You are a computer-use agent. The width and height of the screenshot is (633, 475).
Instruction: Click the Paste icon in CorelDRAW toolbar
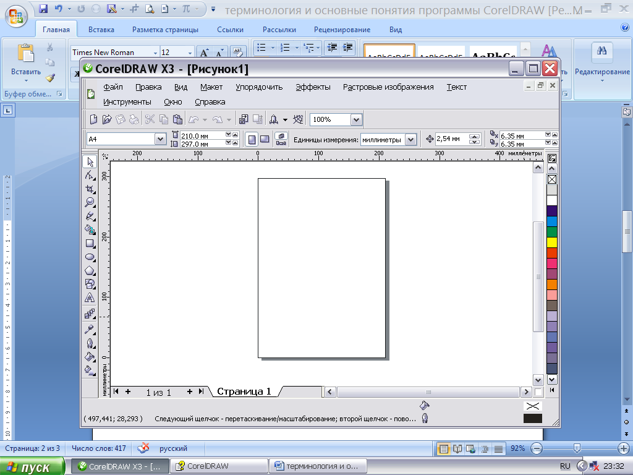click(177, 119)
